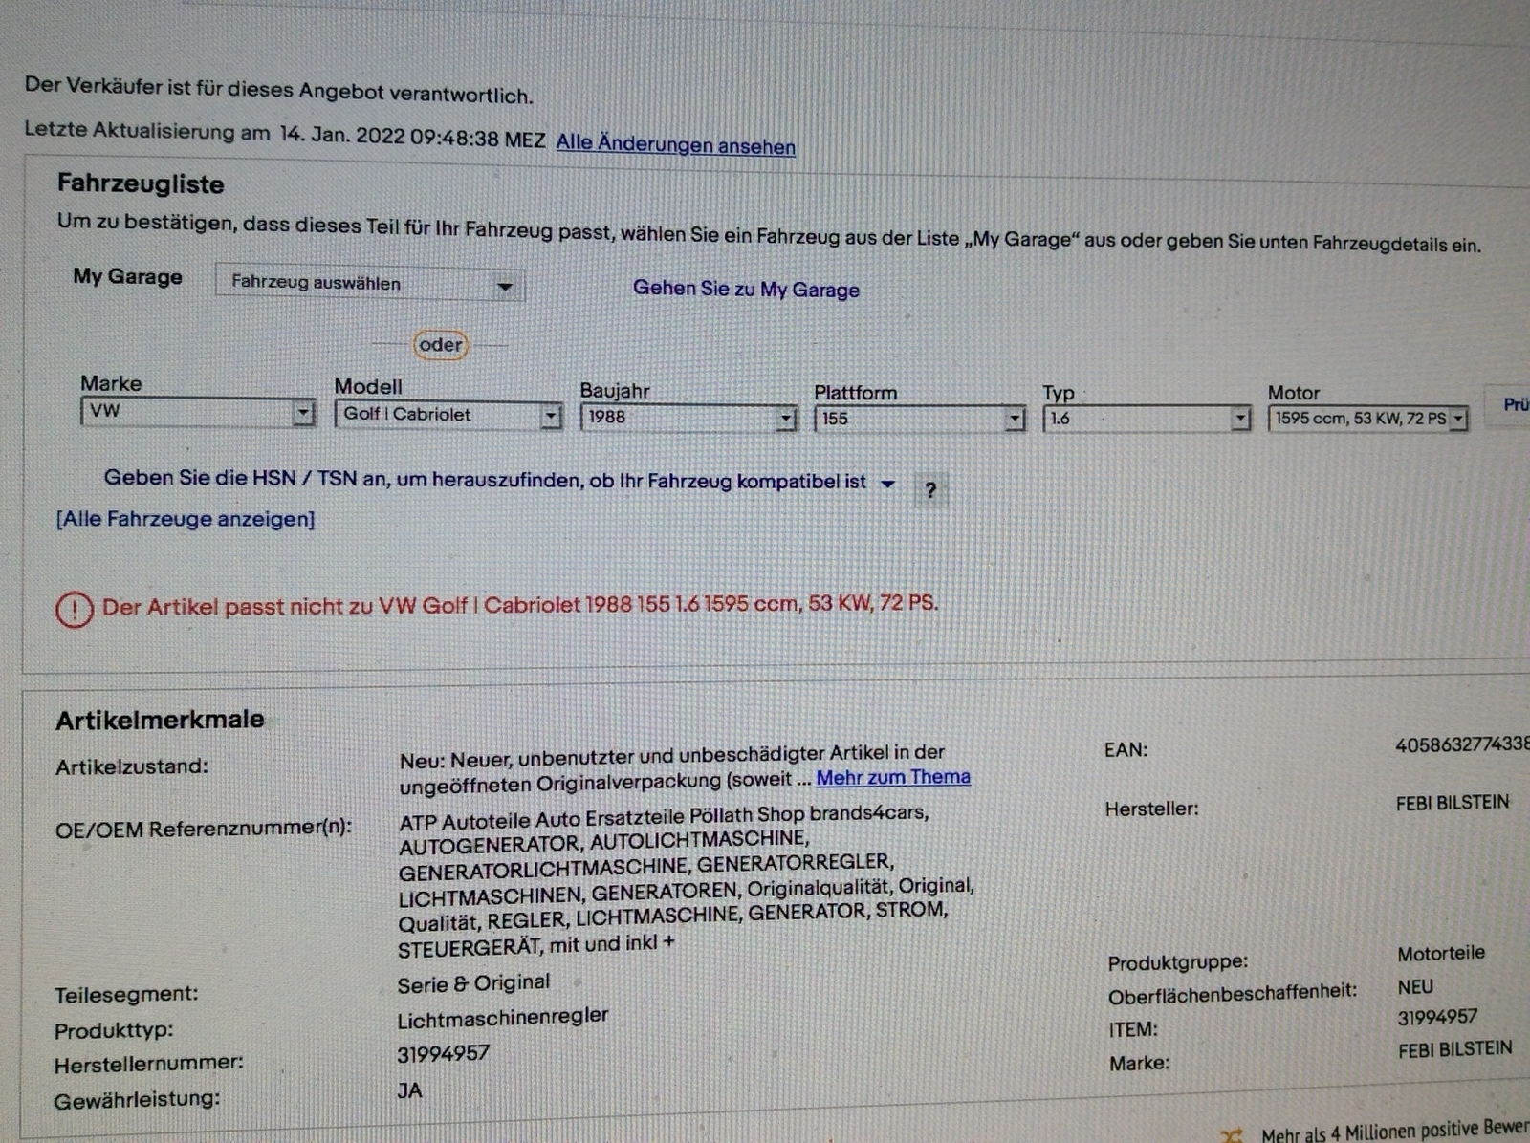The image size is (1530, 1143).
Task: Open the 'Mehr zum Thema' link
Action: tap(892, 777)
